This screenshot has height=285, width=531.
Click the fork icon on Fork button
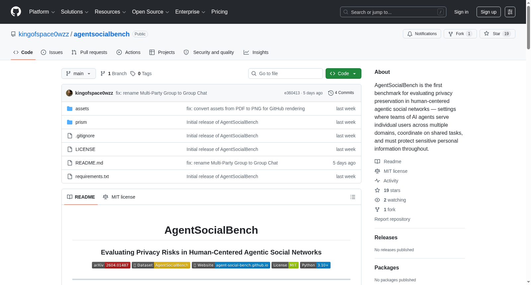pos(451,34)
